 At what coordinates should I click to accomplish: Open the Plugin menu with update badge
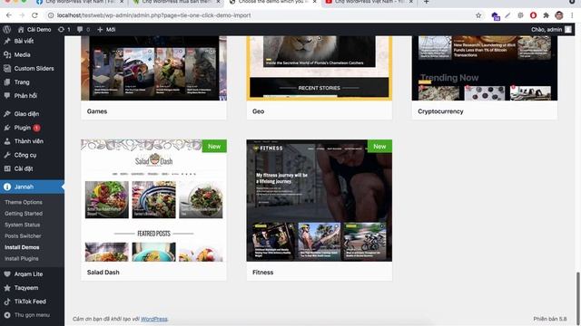(x=23, y=128)
